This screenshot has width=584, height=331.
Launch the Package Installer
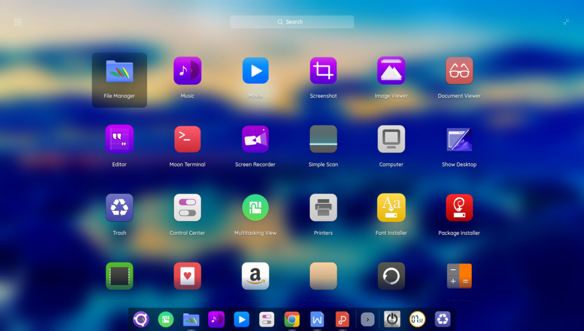coord(459,208)
